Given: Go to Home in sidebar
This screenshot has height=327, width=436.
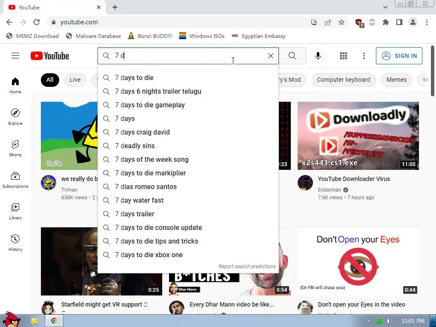Looking at the screenshot, I should 15,85.
